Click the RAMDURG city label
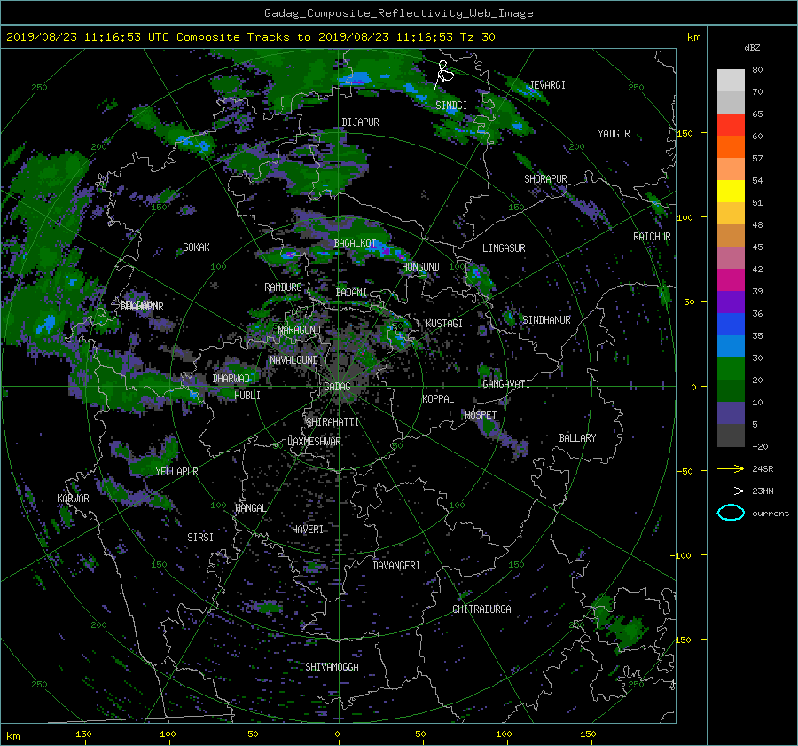 [283, 287]
